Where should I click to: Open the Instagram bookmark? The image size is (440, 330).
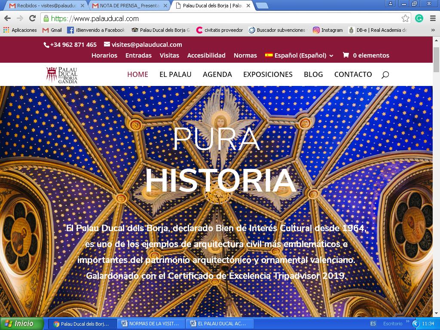pyautogui.click(x=328, y=30)
